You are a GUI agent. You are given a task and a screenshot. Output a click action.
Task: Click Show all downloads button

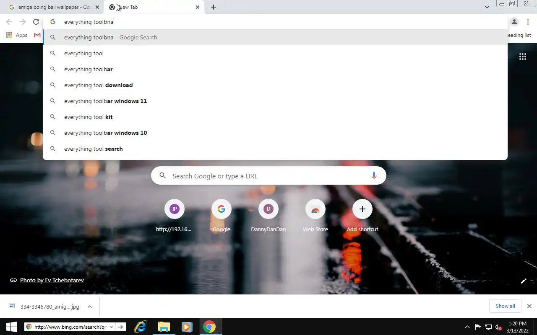[x=506, y=306]
